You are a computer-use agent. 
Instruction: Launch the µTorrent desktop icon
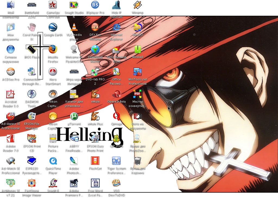pyautogui.click(x=74, y=116)
